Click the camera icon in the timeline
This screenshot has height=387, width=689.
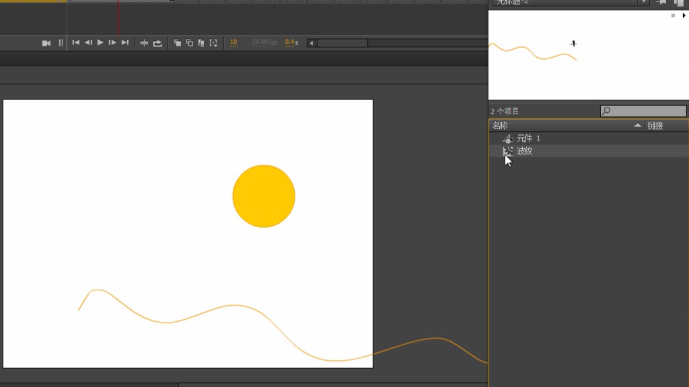pos(46,43)
